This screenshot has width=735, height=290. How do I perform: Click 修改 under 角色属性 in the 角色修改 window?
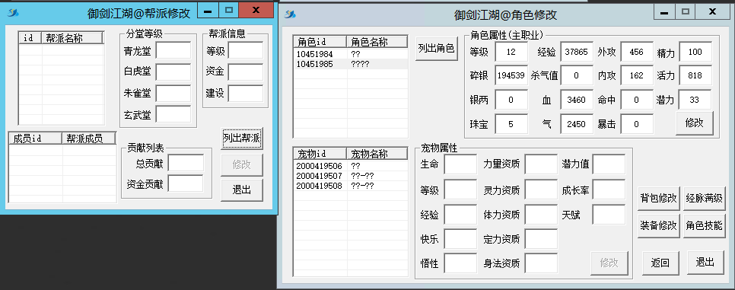tap(695, 123)
